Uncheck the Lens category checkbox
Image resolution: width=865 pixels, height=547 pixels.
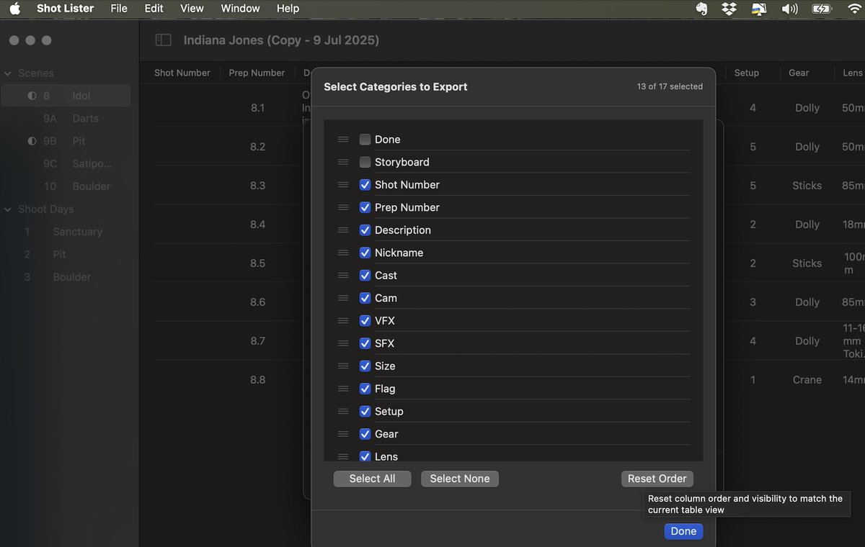click(x=365, y=456)
